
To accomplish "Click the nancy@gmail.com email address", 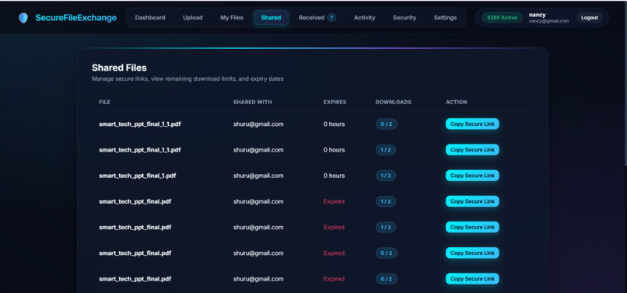I will click(x=548, y=21).
